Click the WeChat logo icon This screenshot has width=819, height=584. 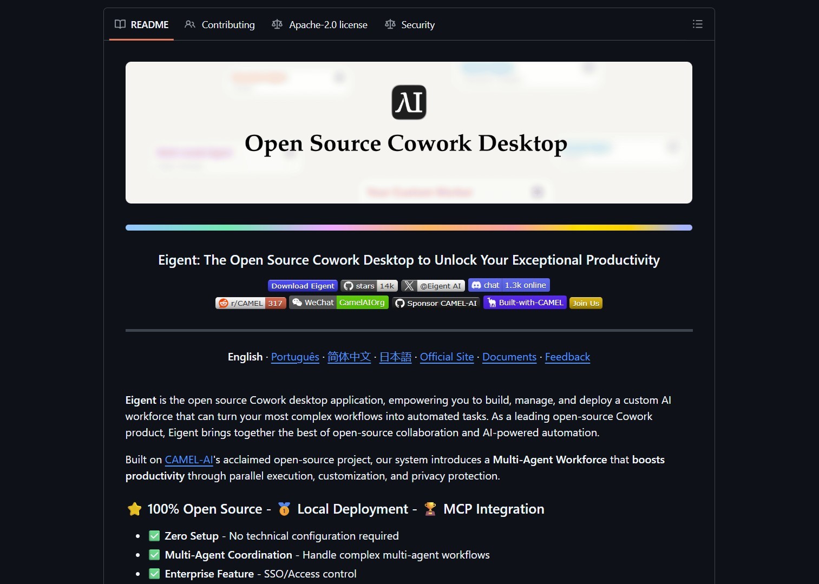coord(297,302)
